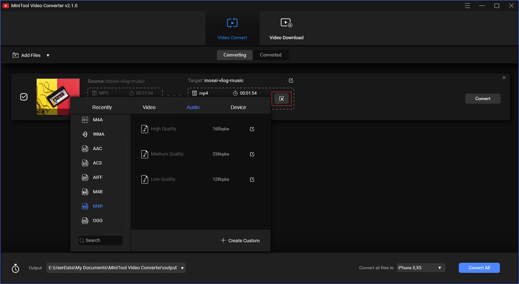
Task: Open edit settings for Medium Quality 256kbps
Action: click(x=252, y=154)
